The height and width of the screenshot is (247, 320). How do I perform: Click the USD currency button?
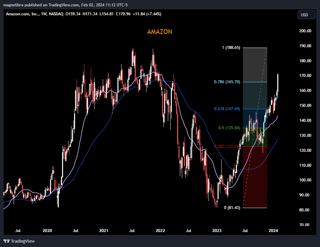(x=306, y=15)
